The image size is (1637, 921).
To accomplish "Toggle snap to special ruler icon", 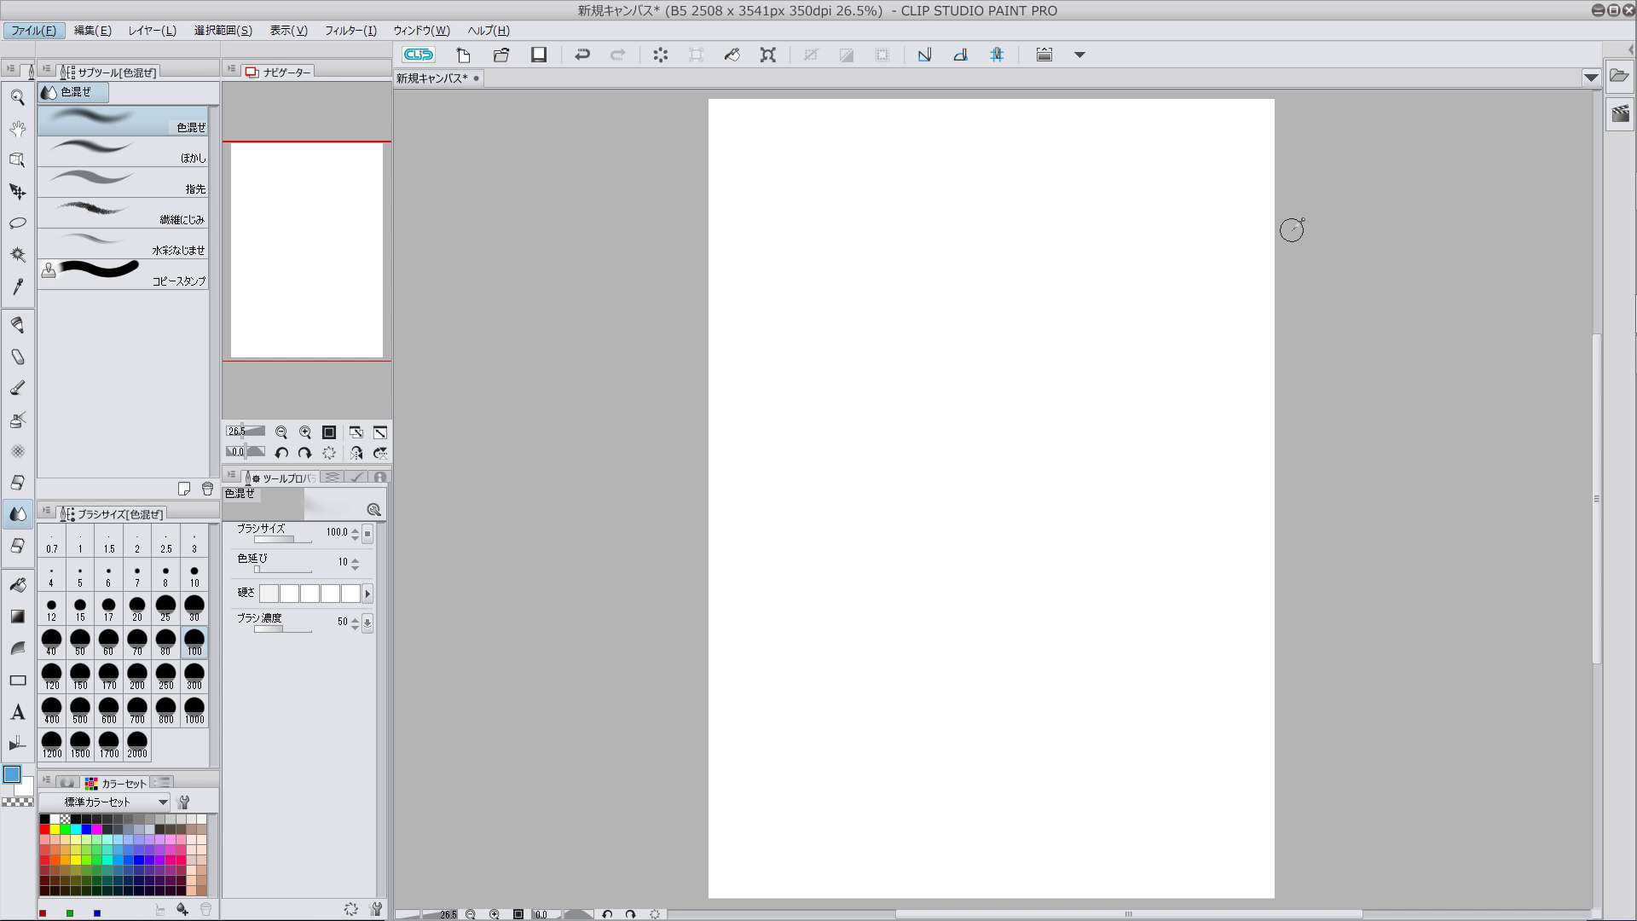I will pyautogui.click(x=960, y=55).
